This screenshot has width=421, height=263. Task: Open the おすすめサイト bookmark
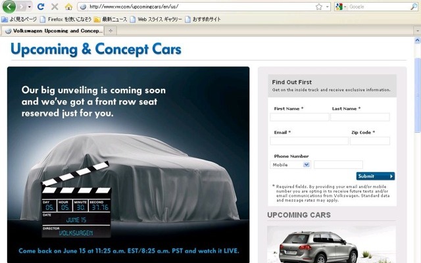[x=203, y=19]
